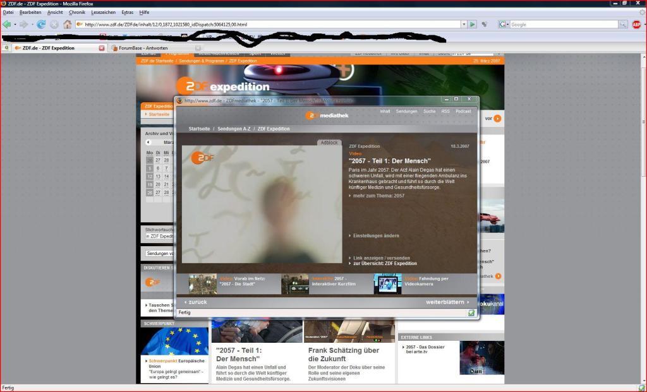The image size is (647, 392).
Task: Click the zdf expedition logo on main page
Action: [x=223, y=86]
